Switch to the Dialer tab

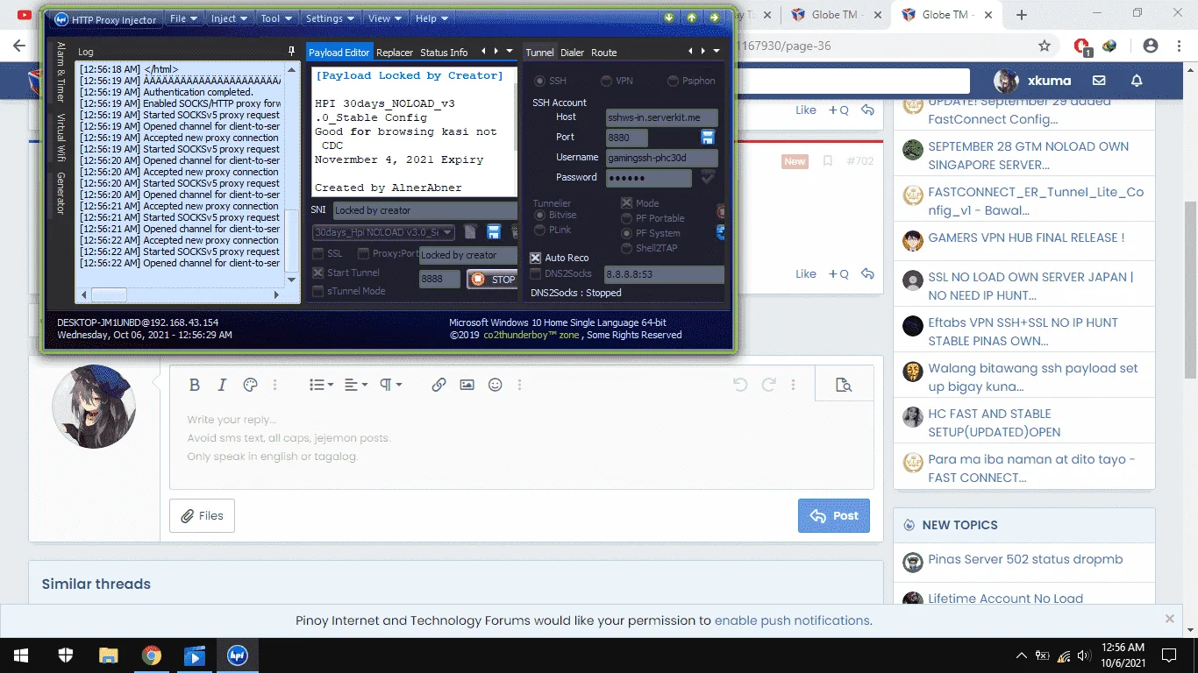572,53
